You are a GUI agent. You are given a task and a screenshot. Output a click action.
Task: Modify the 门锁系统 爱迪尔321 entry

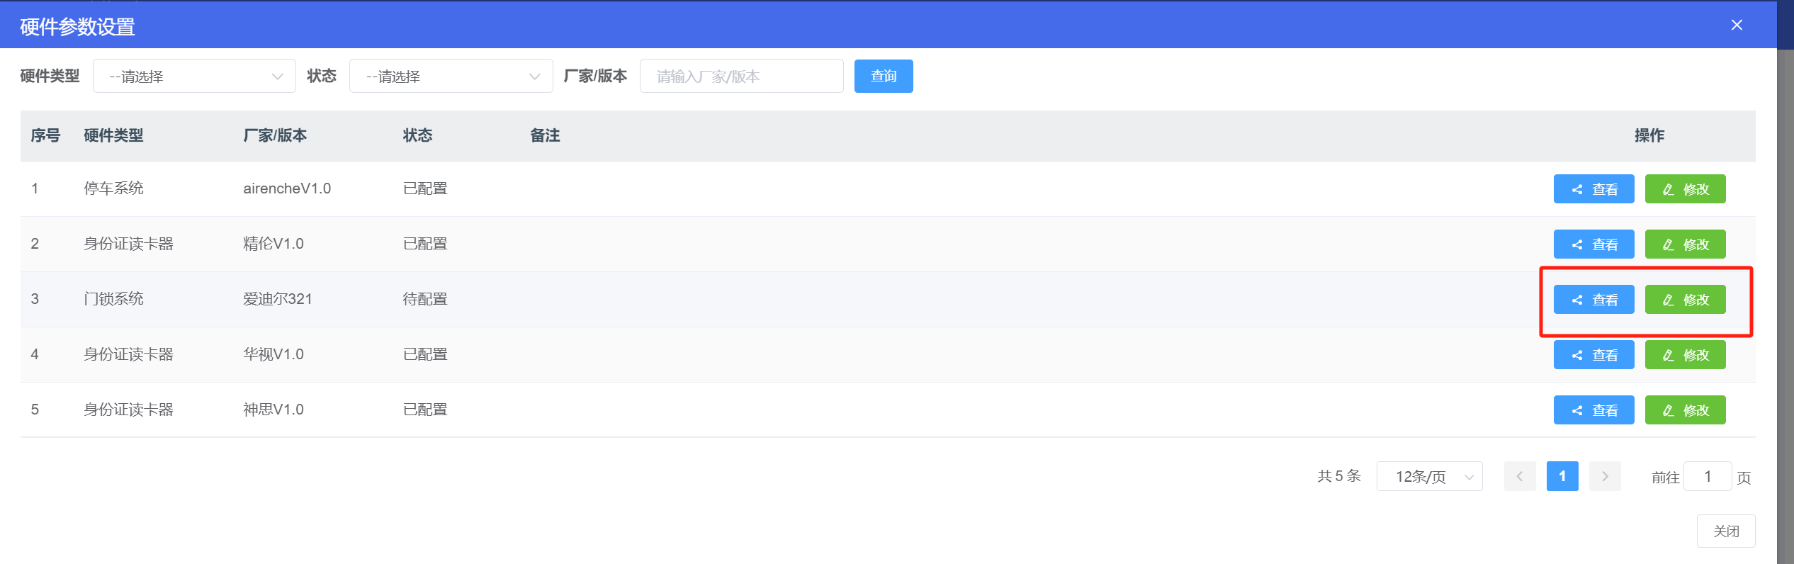(1685, 300)
